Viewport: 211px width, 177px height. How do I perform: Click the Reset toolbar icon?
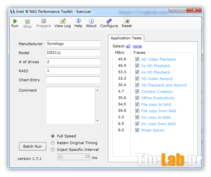click(127, 21)
